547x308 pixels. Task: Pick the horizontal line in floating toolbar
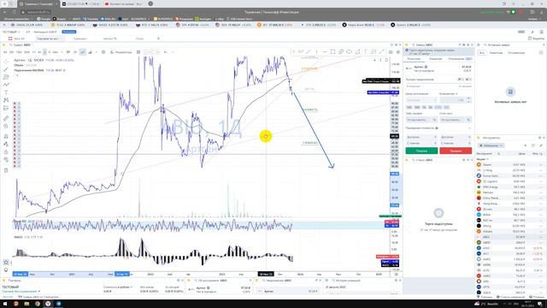325,51
